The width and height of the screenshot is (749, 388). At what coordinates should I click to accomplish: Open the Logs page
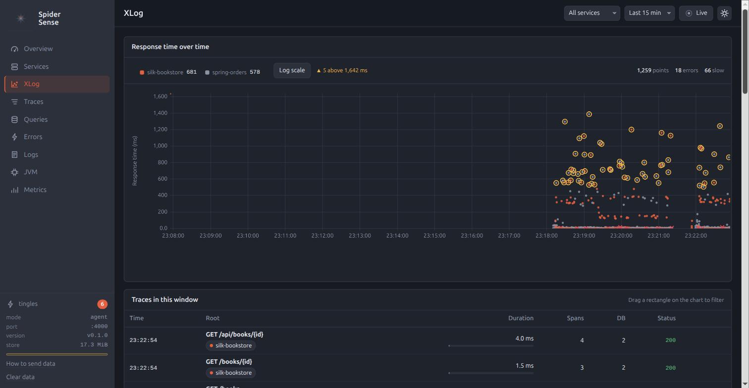[x=57, y=154]
